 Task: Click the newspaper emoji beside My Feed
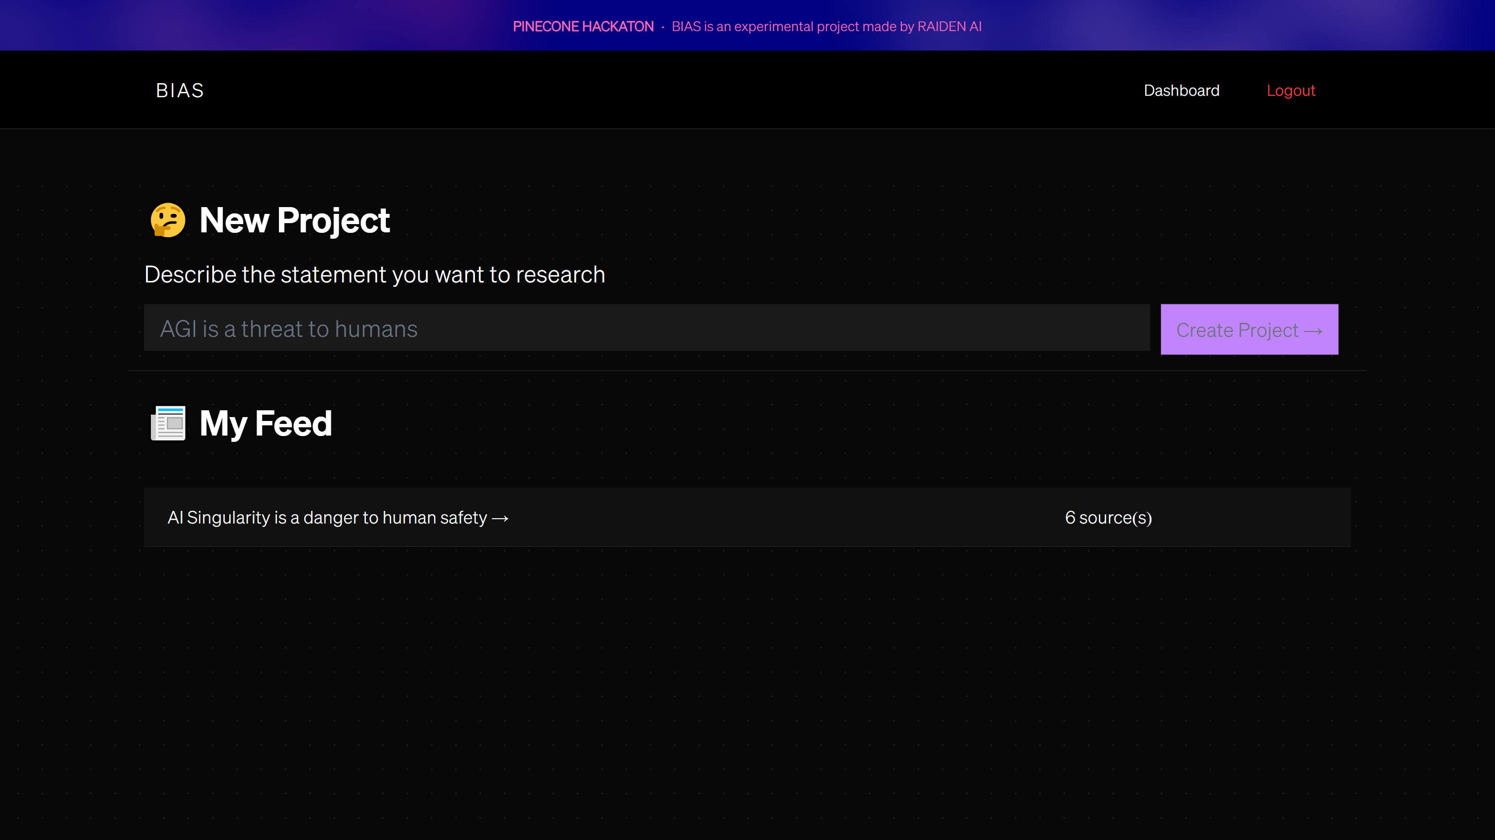(x=168, y=423)
